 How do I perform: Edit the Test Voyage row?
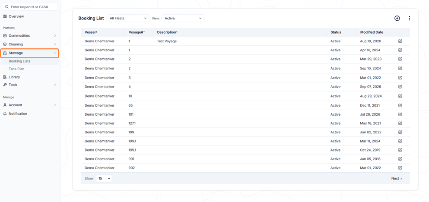(400, 41)
